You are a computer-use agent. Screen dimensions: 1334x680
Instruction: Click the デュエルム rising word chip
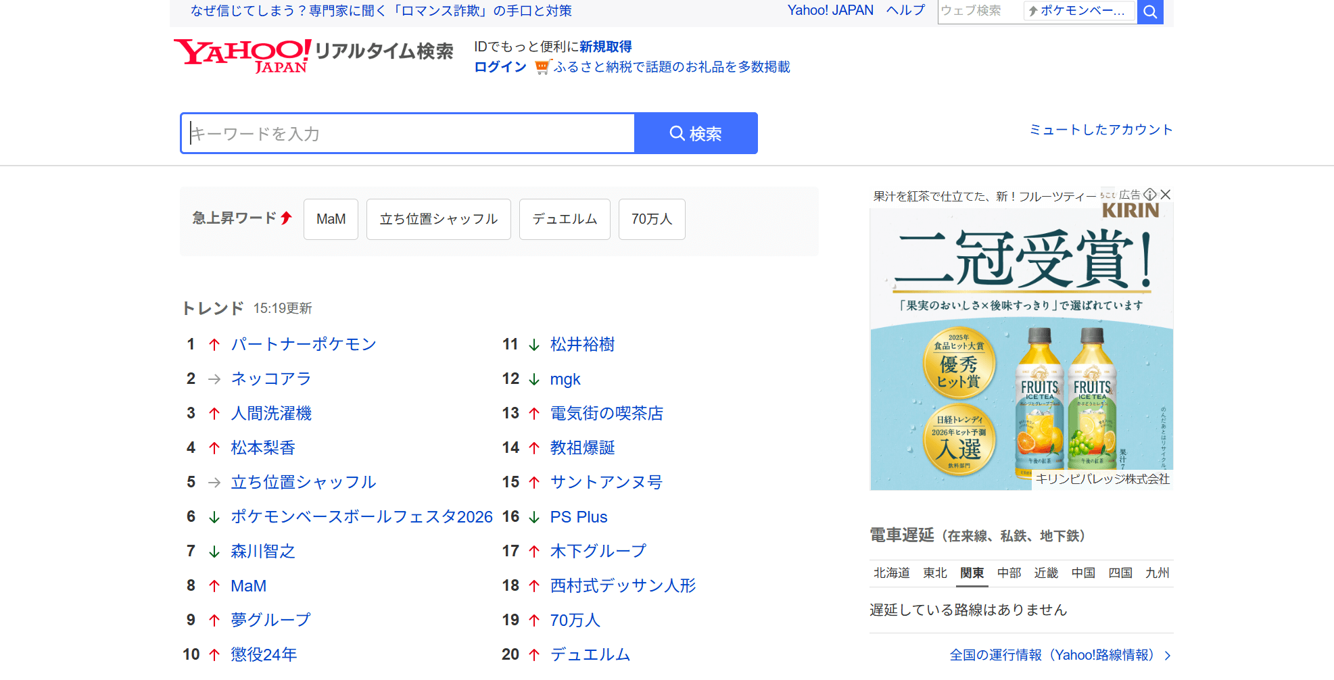[x=565, y=219]
